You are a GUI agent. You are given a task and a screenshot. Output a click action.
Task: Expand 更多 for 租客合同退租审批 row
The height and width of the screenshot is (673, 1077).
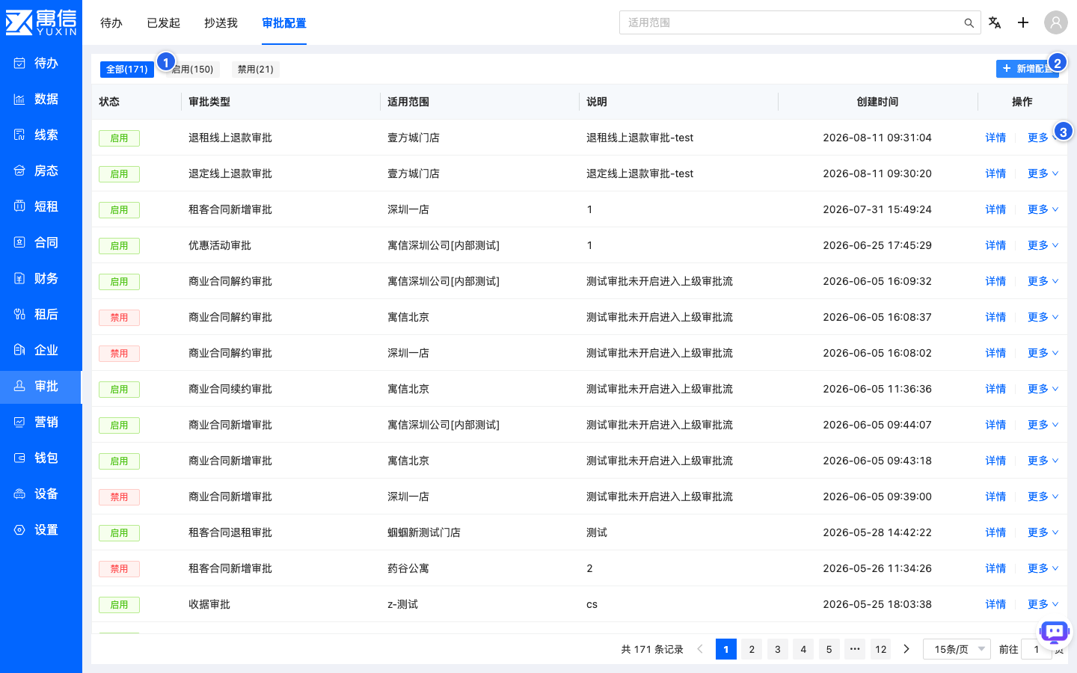point(1043,532)
